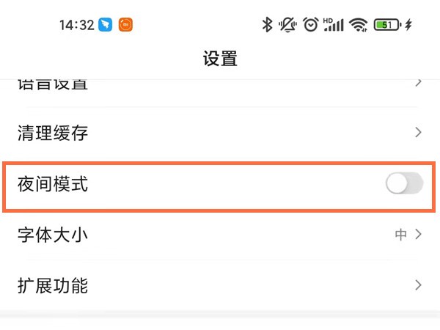Tap the 中 font size value
440x330 pixels.
point(401,235)
